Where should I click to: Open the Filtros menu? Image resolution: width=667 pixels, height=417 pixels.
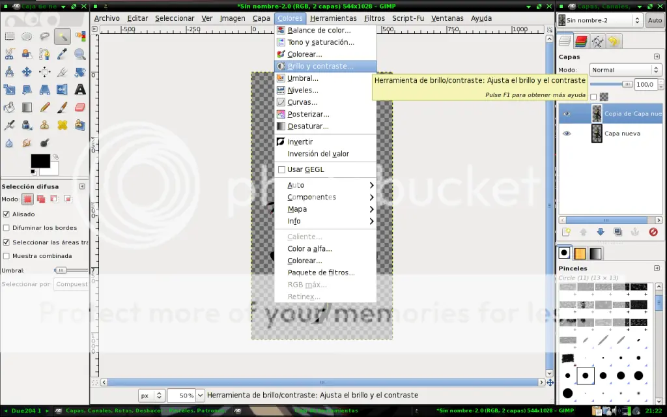click(375, 18)
